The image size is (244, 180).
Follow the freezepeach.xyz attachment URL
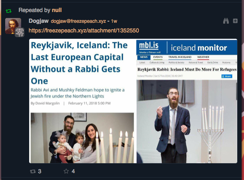point(84,30)
